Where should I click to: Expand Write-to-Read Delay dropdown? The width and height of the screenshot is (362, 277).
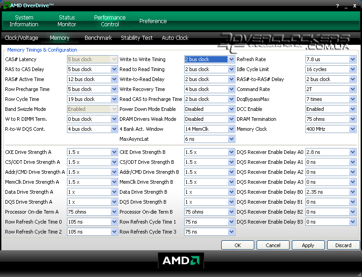[231, 79]
